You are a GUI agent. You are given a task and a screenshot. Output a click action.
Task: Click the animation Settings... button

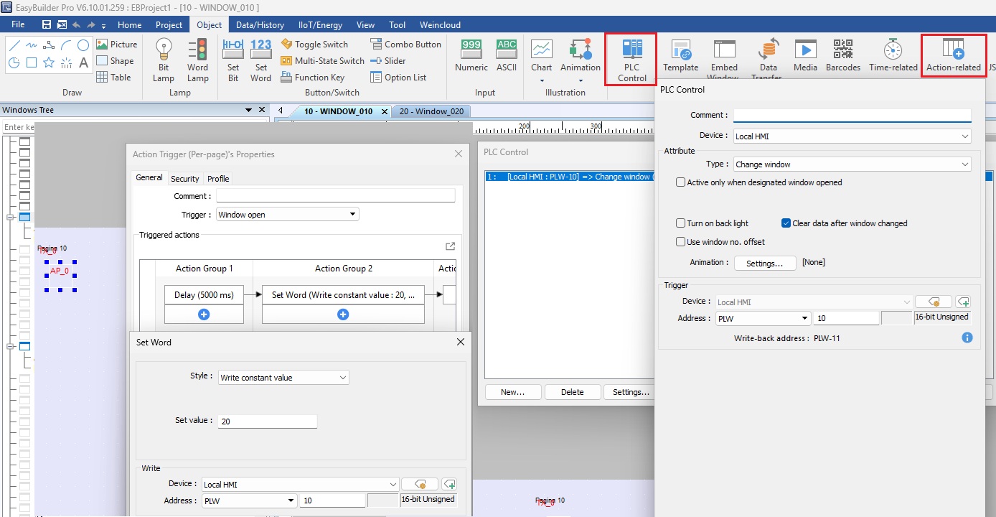(764, 263)
